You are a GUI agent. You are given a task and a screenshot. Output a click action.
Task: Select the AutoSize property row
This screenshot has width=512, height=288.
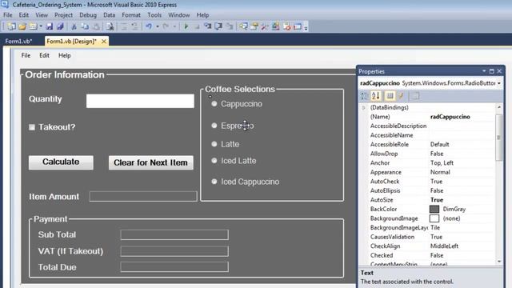pos(430,200)
